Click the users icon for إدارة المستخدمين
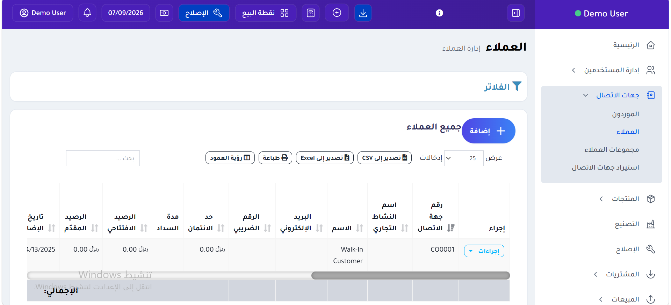Screen dimensions: 671x305 point(651,70)
